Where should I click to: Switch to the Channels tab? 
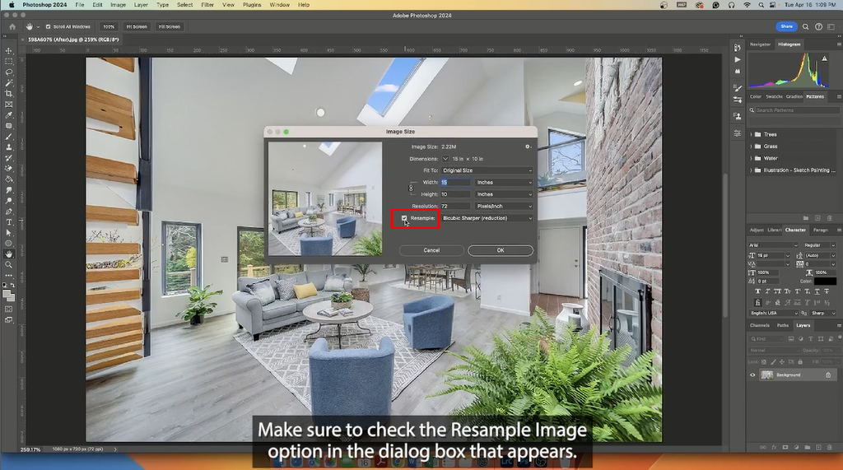pyautogui.click(x=760, y=325)
